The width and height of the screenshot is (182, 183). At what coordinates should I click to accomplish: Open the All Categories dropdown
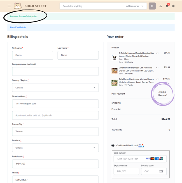pyautogui.click(x=134, y=6)
